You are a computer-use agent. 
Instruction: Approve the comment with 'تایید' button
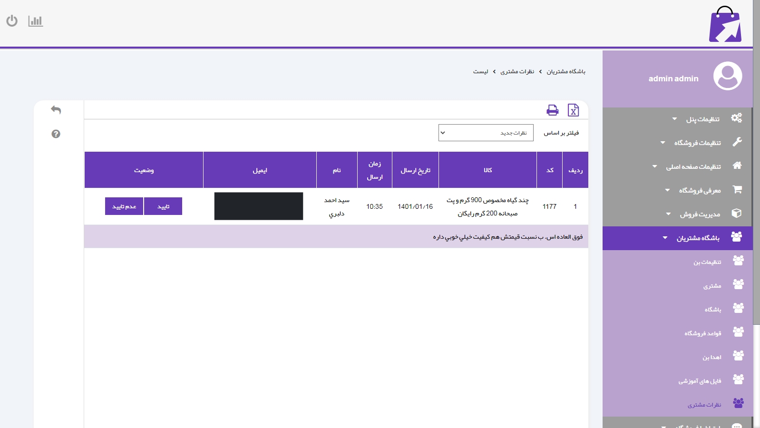[x=163, y=206]
